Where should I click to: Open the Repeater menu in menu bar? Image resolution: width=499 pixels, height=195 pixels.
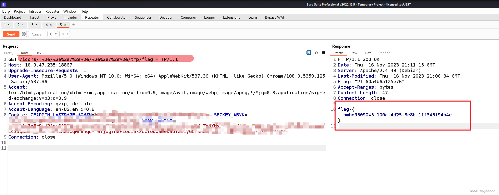coord(52,11)
